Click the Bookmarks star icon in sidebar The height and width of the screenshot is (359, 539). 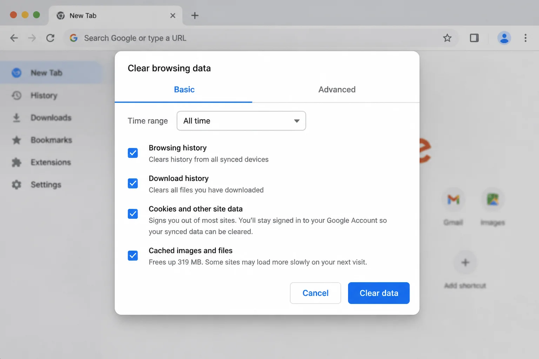[16, 140]
